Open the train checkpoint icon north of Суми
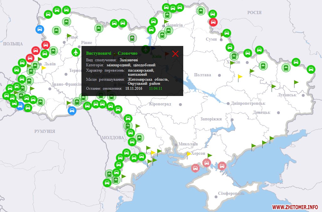This screenshot has width=322, height=212. pos(201,11)
